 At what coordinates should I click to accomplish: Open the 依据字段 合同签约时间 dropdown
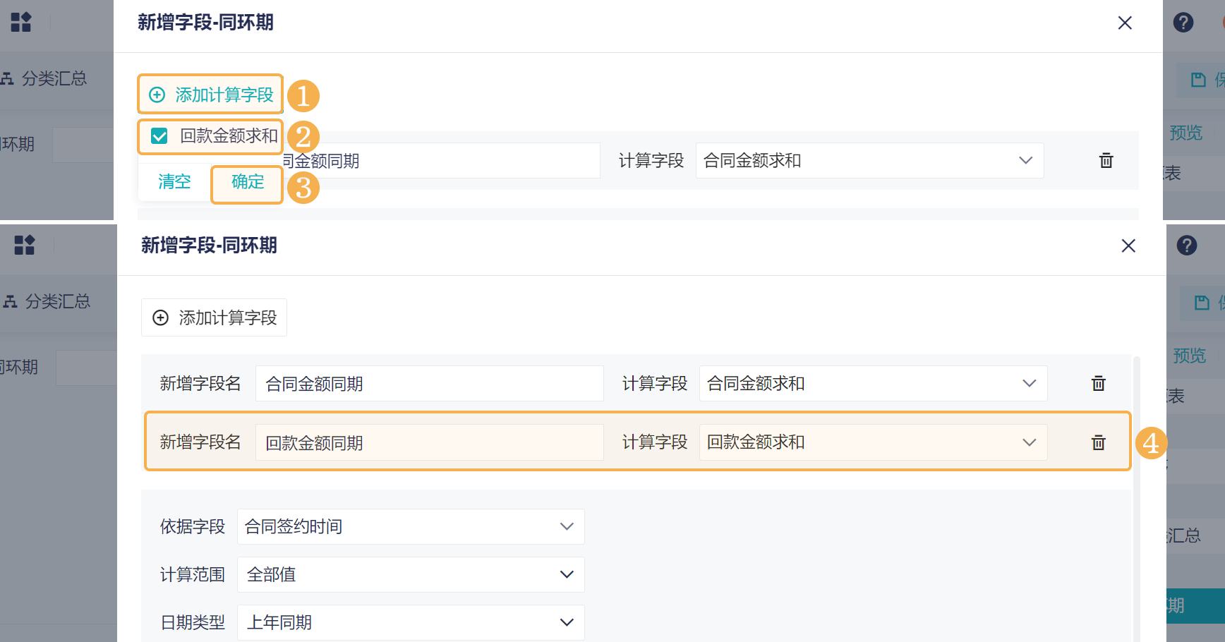click(411, 526)
